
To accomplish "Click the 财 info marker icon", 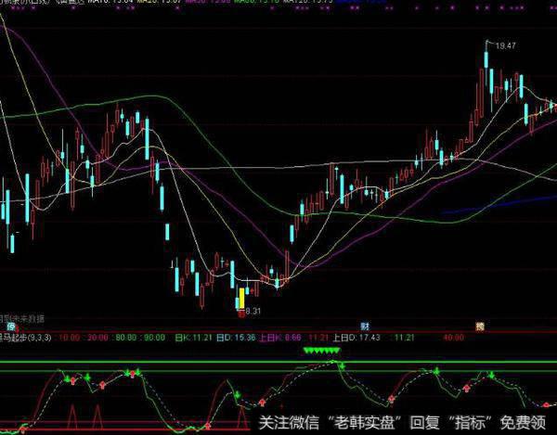I will coord(366,326).
